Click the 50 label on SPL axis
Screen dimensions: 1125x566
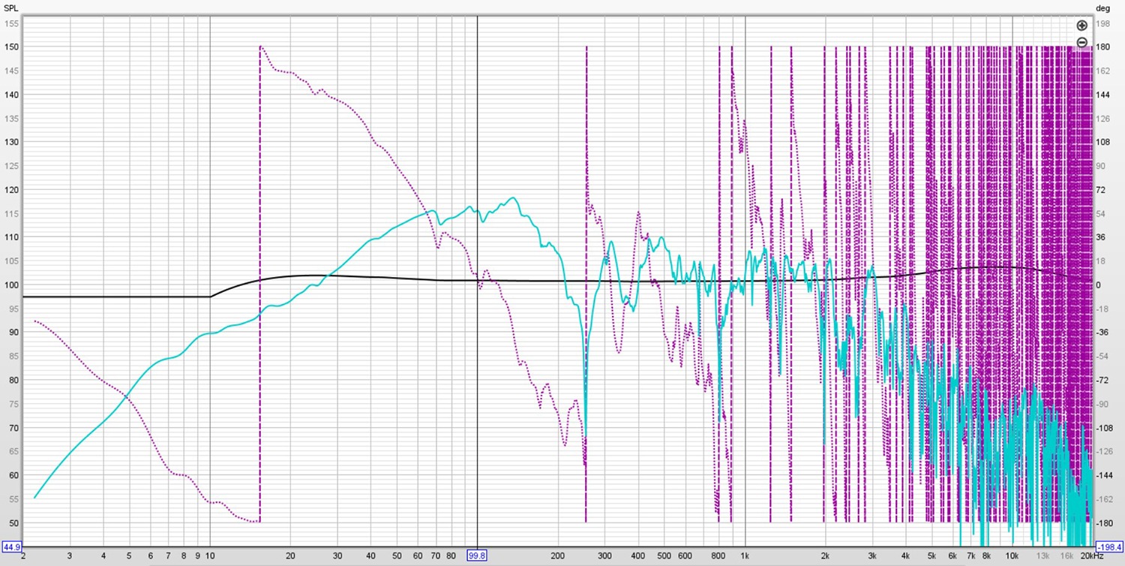(x=13, y=523)
